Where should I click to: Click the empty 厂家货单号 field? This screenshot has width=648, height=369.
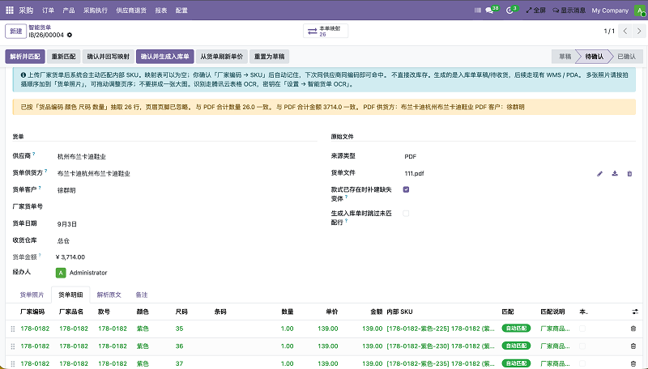tap(186, 207)
